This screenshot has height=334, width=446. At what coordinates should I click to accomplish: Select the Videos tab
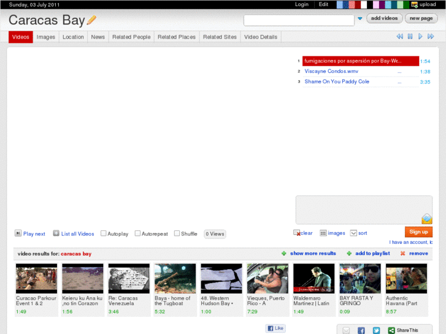pos(21,37)
